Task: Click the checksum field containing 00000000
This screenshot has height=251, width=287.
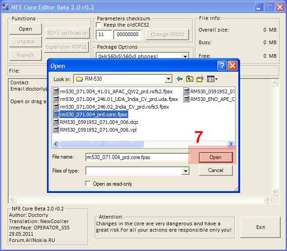Action: (x=127, y=34)
